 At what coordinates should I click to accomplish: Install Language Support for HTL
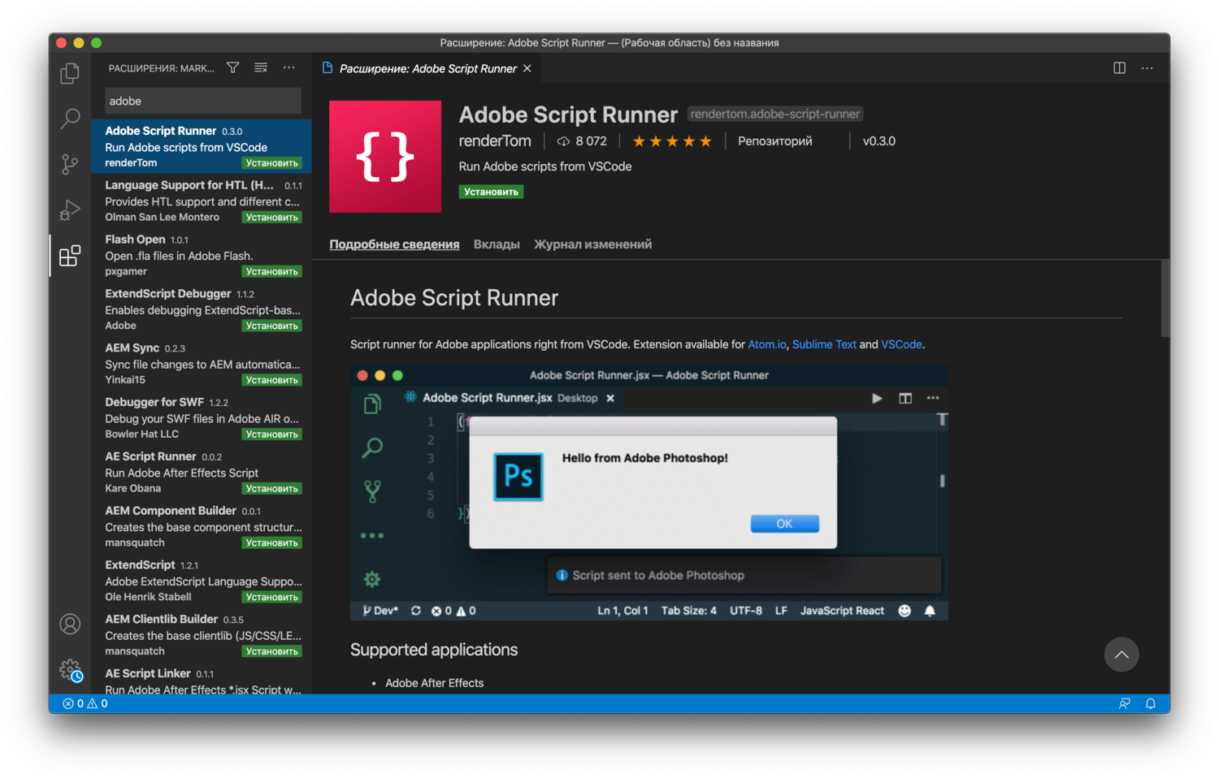click(x=272, y=218)
